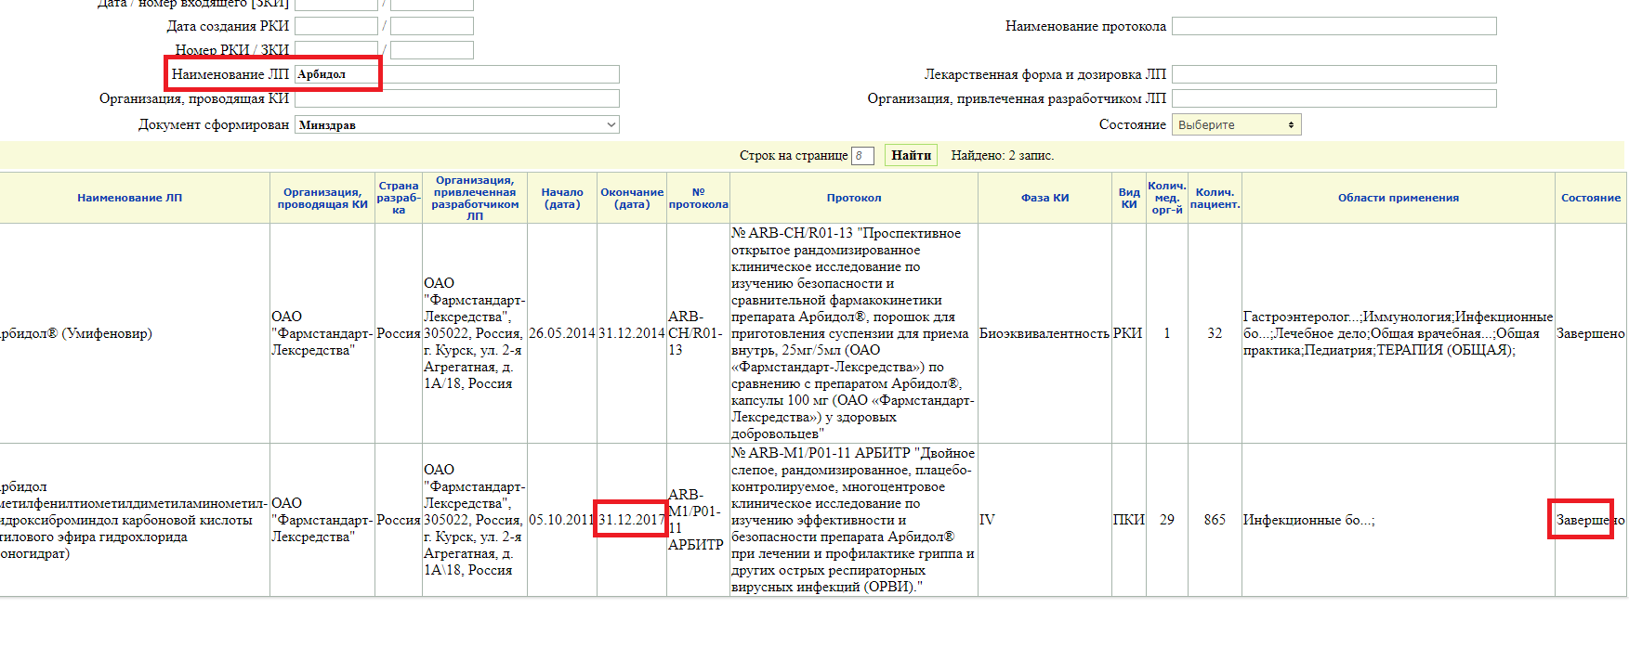Click the Наименование ЛП field containing Арбидол

[x=456, y=74]
